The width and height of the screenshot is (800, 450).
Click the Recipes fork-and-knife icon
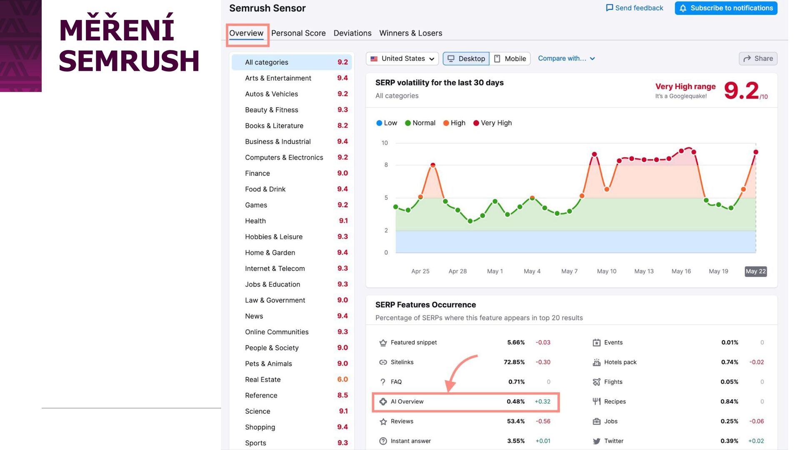(597, 402)
